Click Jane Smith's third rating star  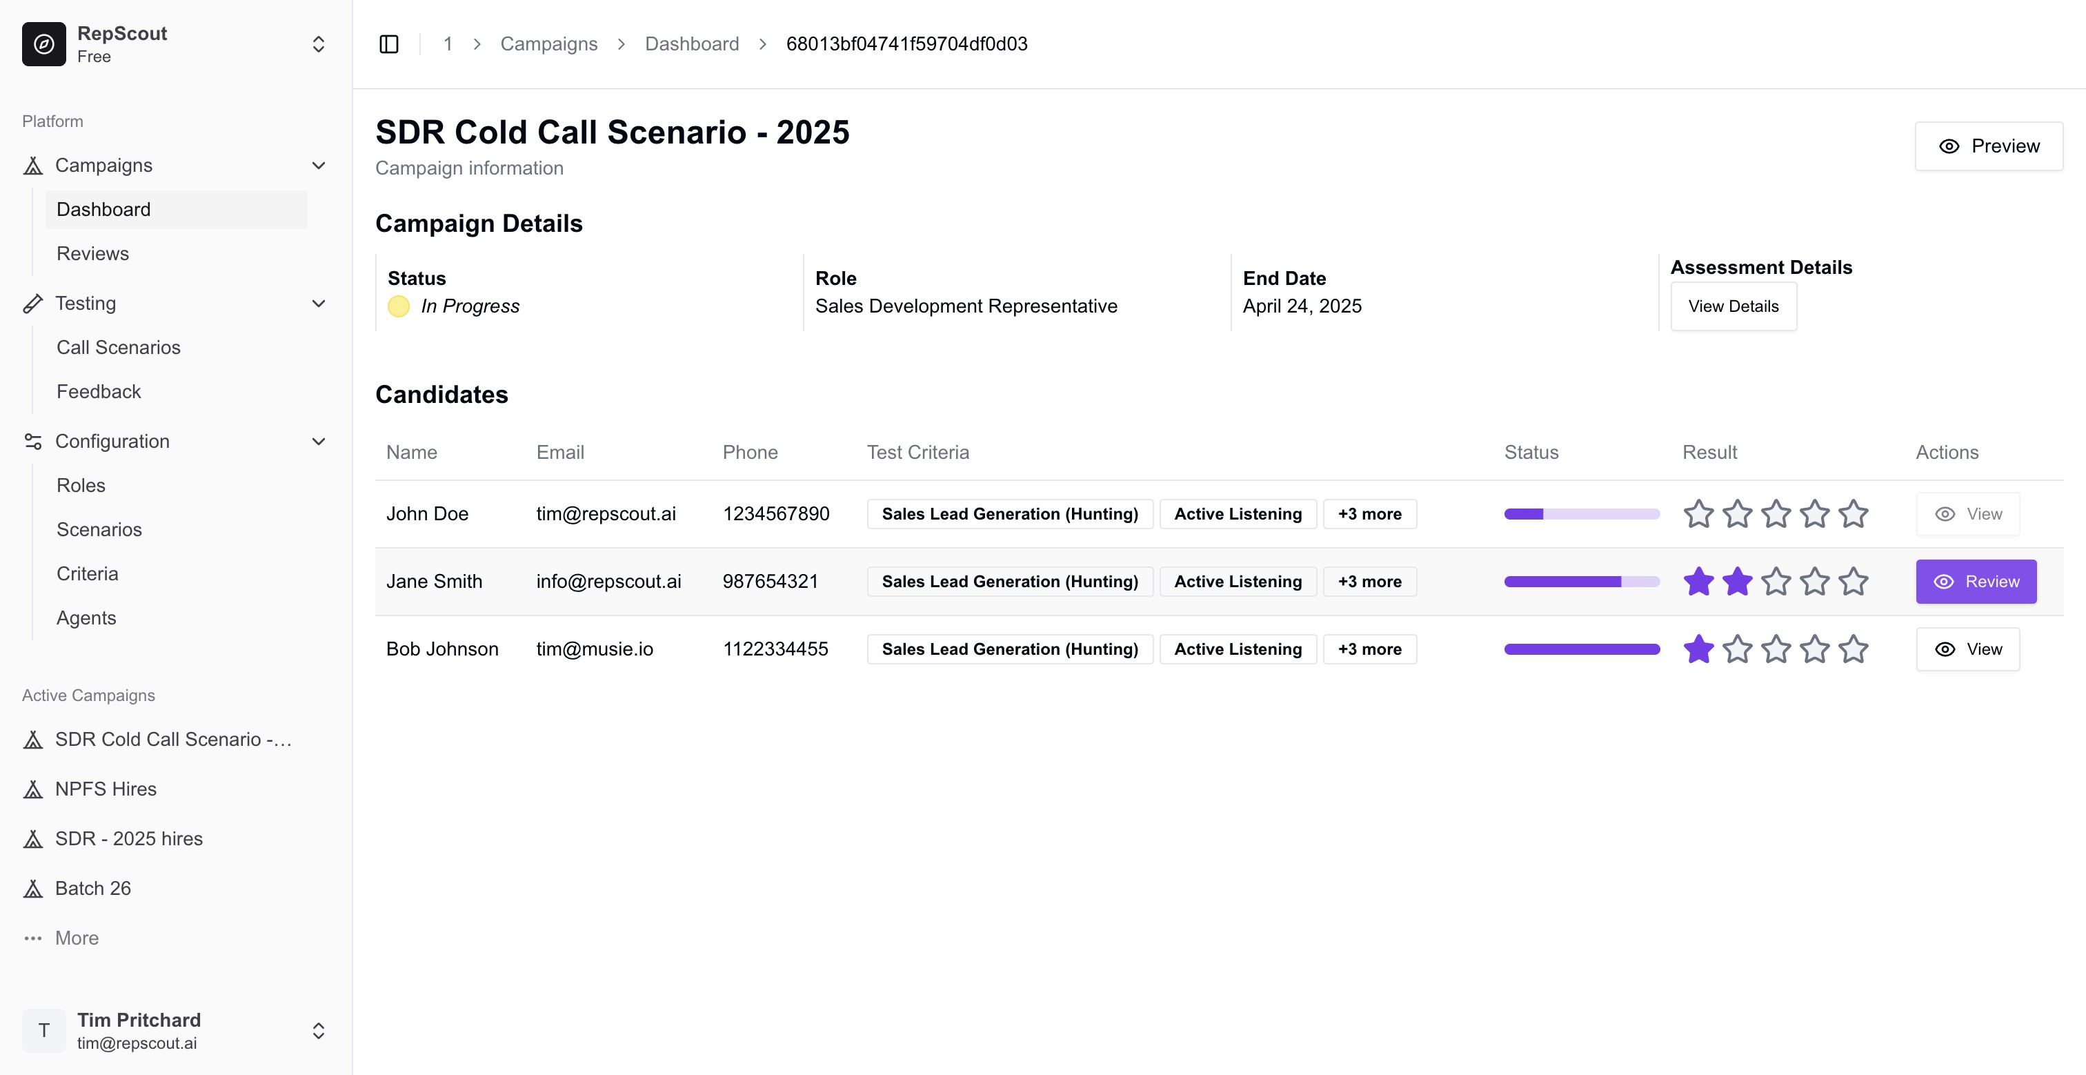tap(1777, 582)
